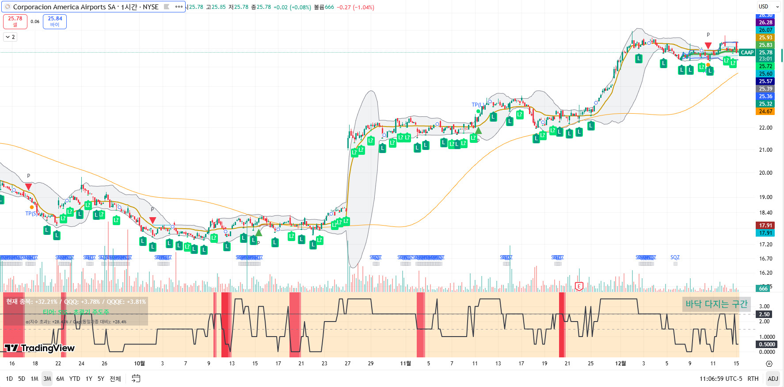Click the 현재 종목 +32.21% info line
This screenshot has width=784, height=387.
76,302
